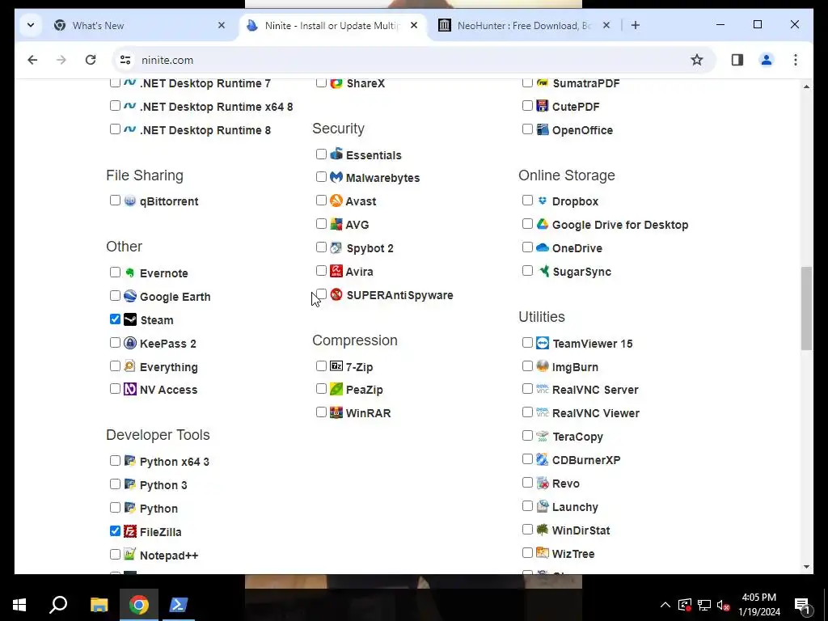Check the ImgBurn checkbox
The image size is (828, 621).
click(527, 366)
